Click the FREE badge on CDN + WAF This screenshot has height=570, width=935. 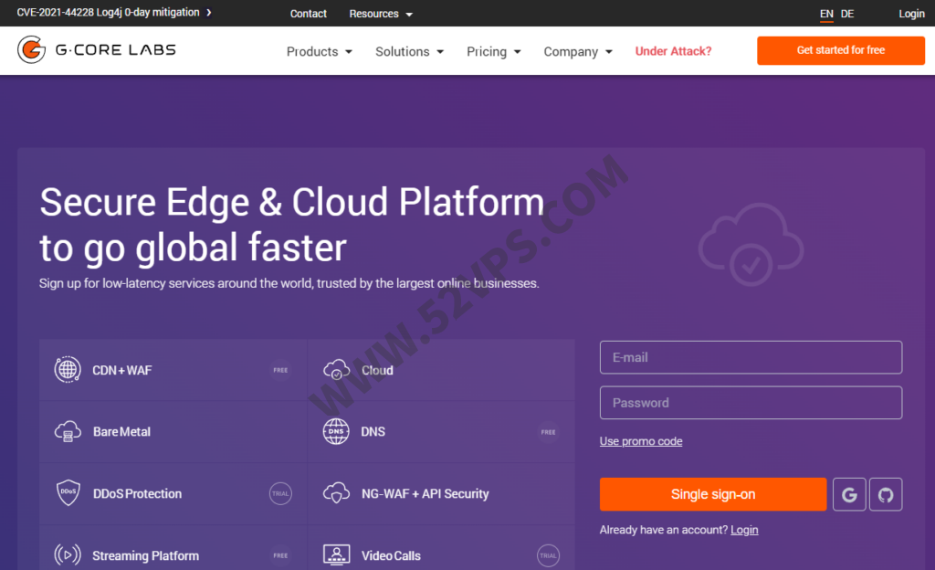280,370
